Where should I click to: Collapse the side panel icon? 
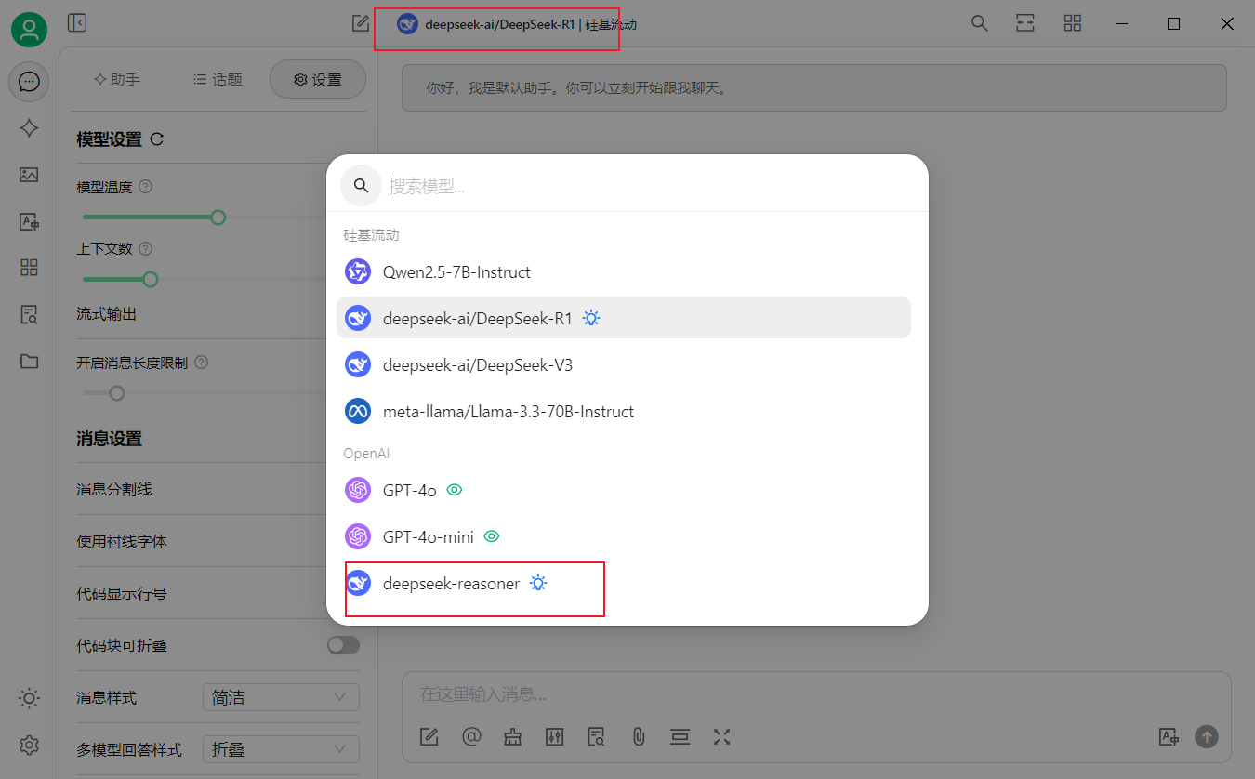(77, 23)
